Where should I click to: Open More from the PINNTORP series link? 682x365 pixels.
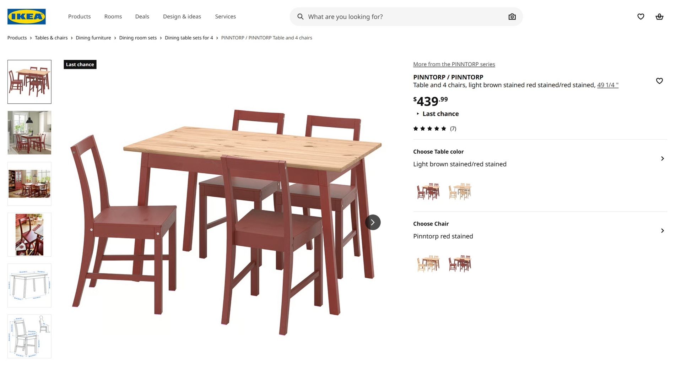click(454, 64)
